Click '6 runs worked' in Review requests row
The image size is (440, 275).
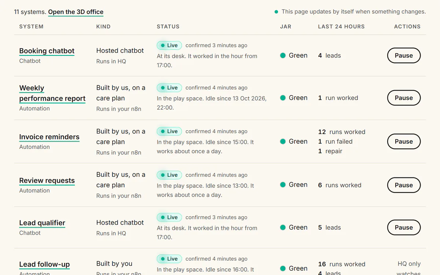click(x=340, y=185)
